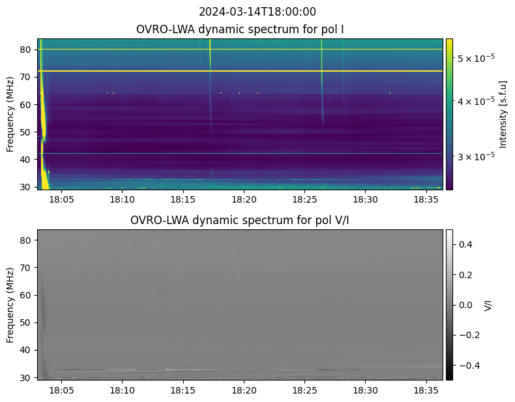This screenshot has height=402, width=515.
Task: Click the 18:20 time tick under the top plot
Action: [244, 199]
